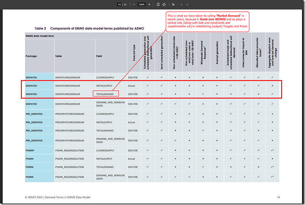Click the zoom in plus button
The image size is (305, 205).
(149, 4)
